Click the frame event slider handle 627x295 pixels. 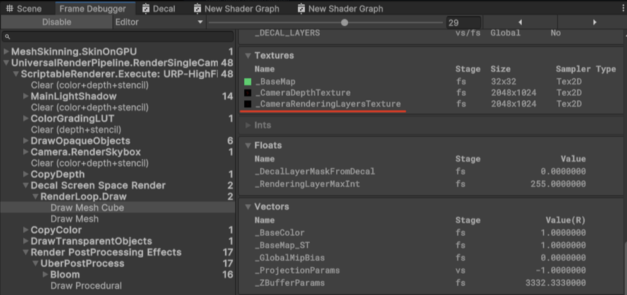(344, 23)
